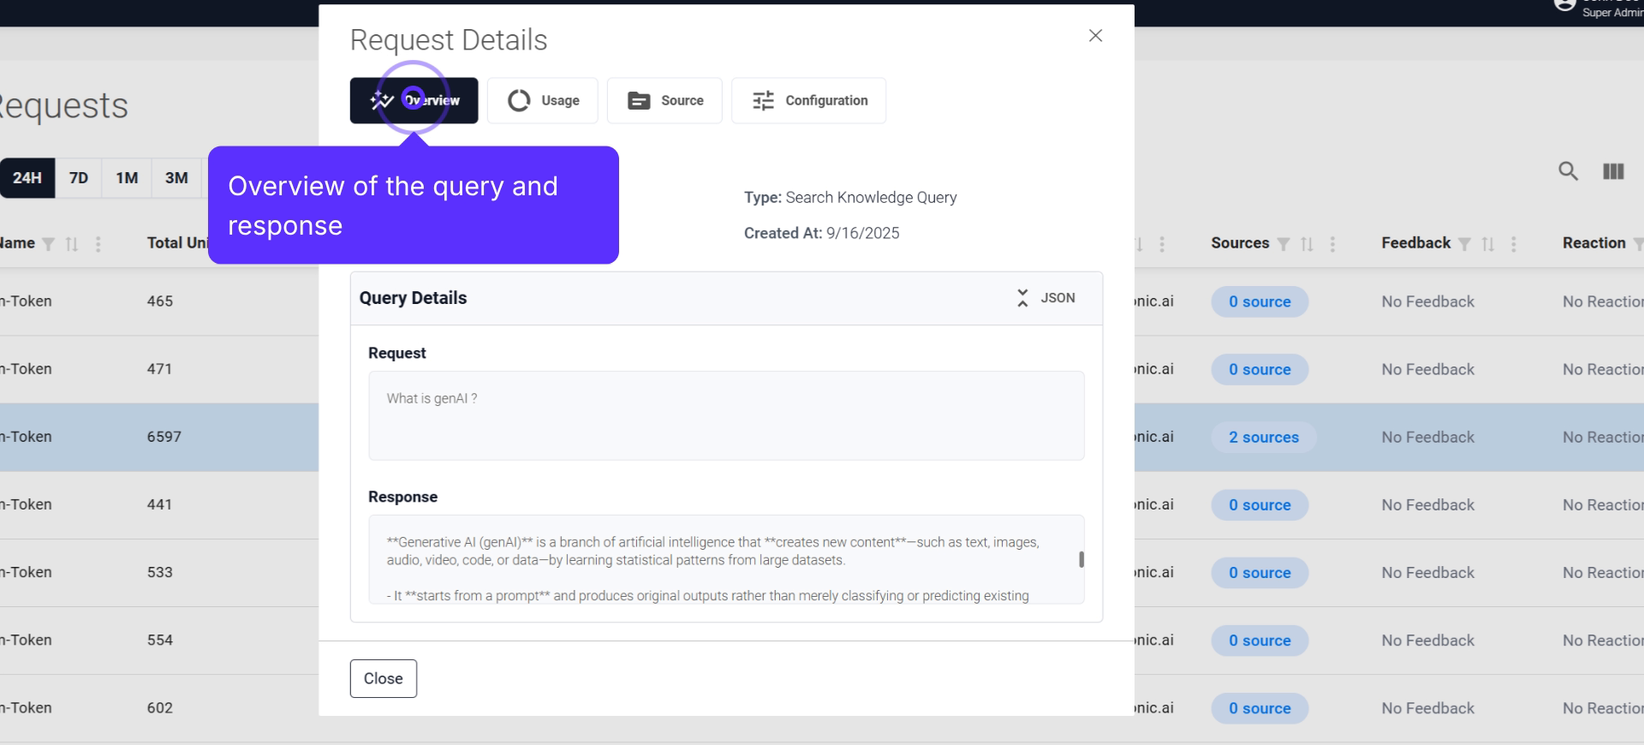1644x745 pixels.
Task: Open the Source tab
Action: pyautogui.click(x=664, y=101)
